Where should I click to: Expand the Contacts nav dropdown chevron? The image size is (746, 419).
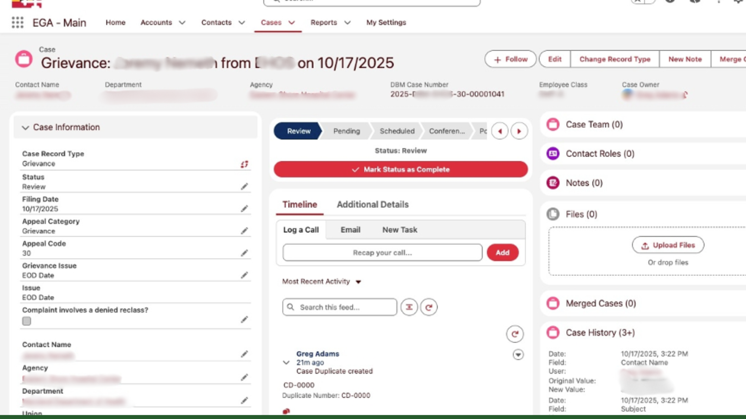click(x=242, y=23)
